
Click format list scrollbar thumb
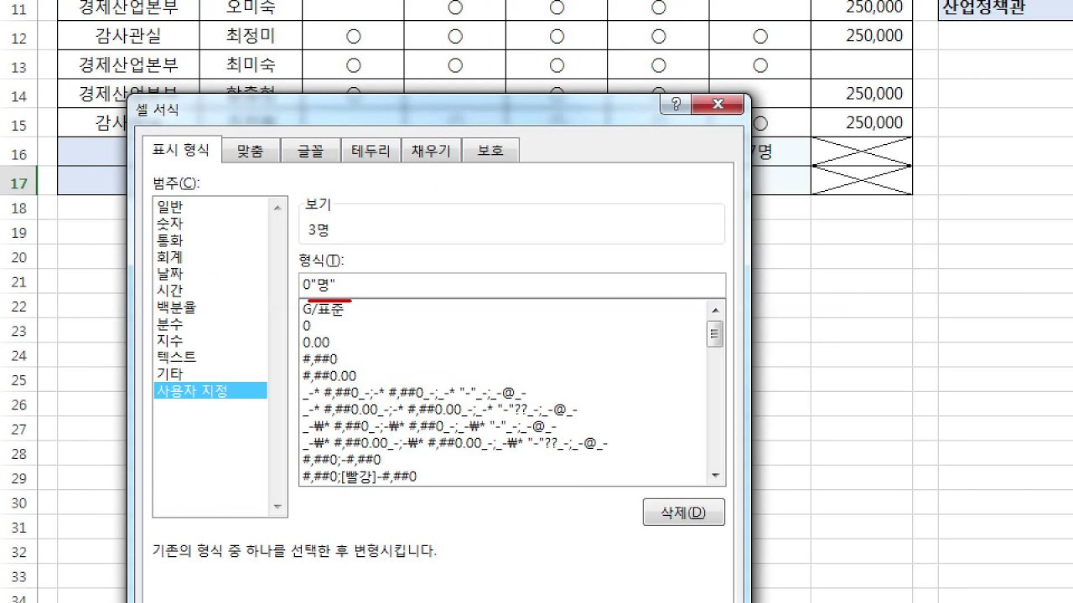pos(715,333)
